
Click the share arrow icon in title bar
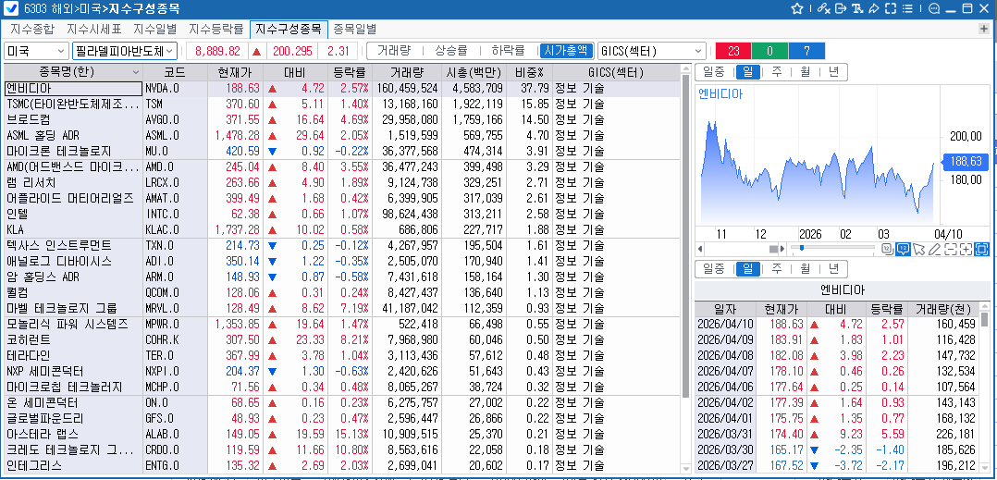click(873, 8)
